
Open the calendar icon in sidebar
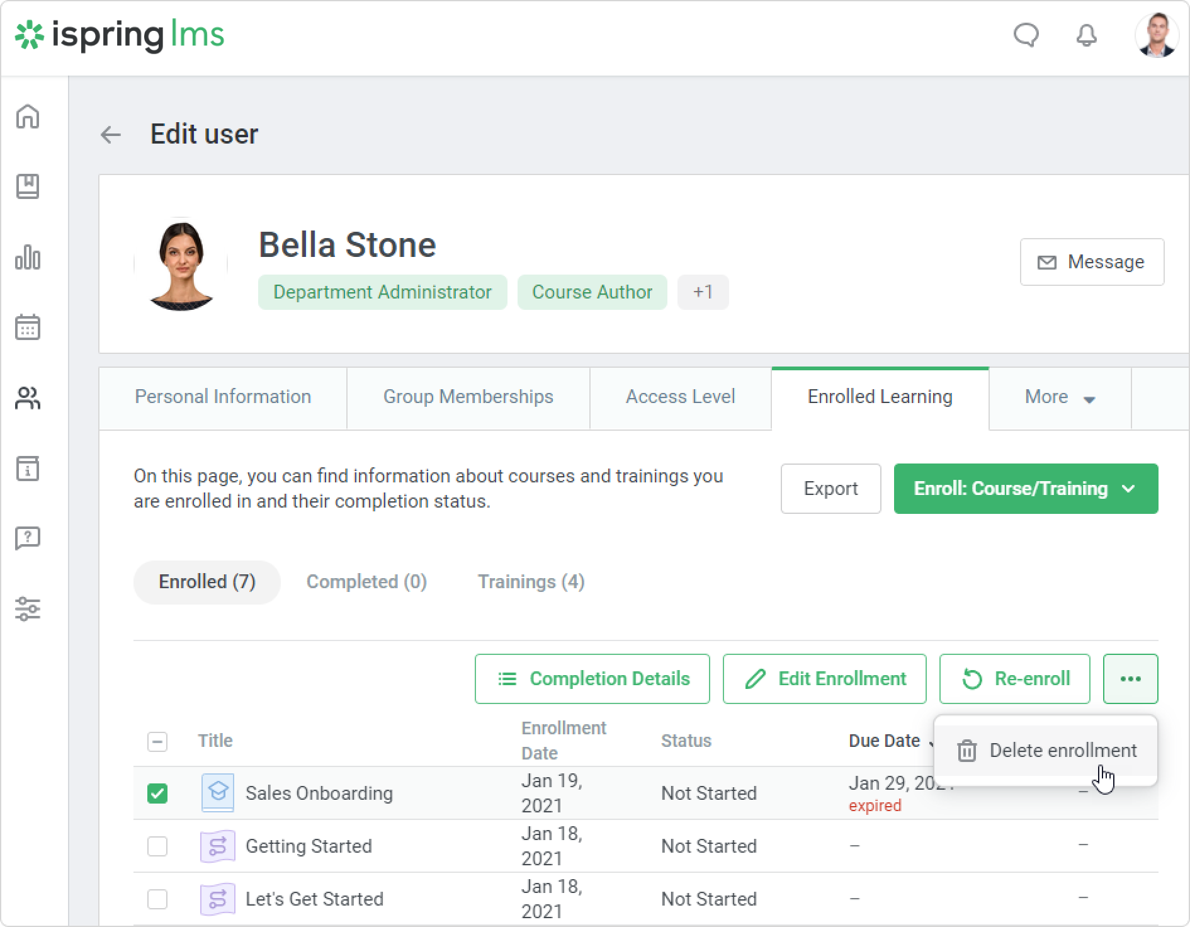pos(28,327)
